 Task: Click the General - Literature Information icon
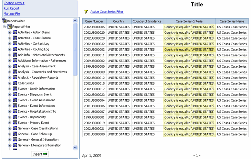15,145
